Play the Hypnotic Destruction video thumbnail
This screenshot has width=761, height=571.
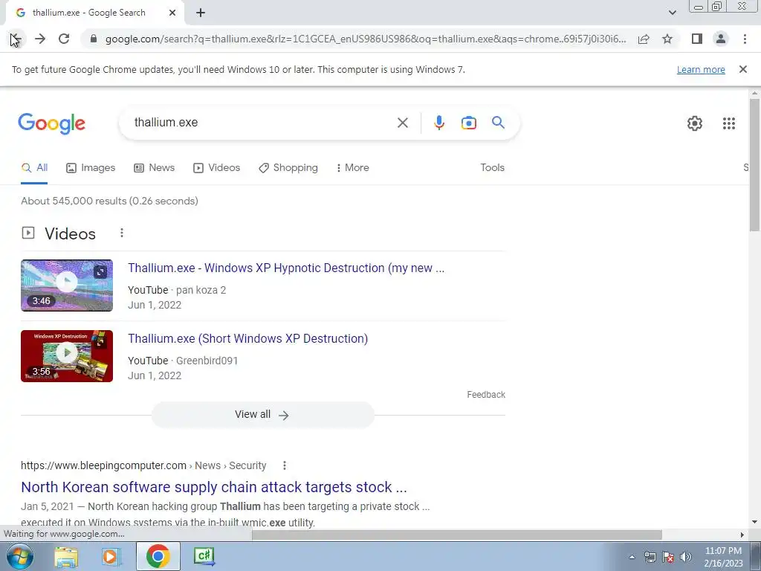[x=67, y=285]
